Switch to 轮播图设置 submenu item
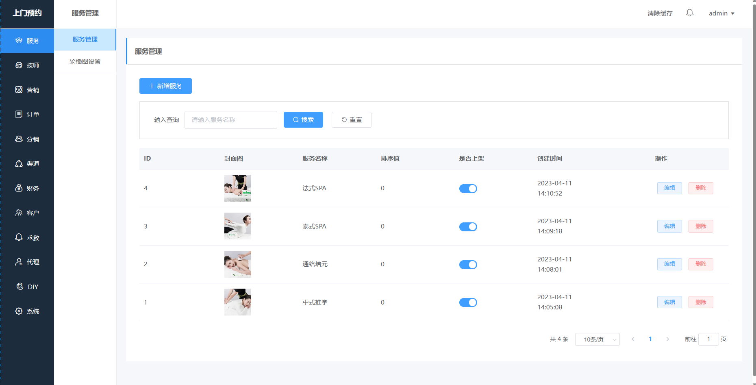Image resolution: width=756 pixels, height=385 pixels. (x=85, y=62)
